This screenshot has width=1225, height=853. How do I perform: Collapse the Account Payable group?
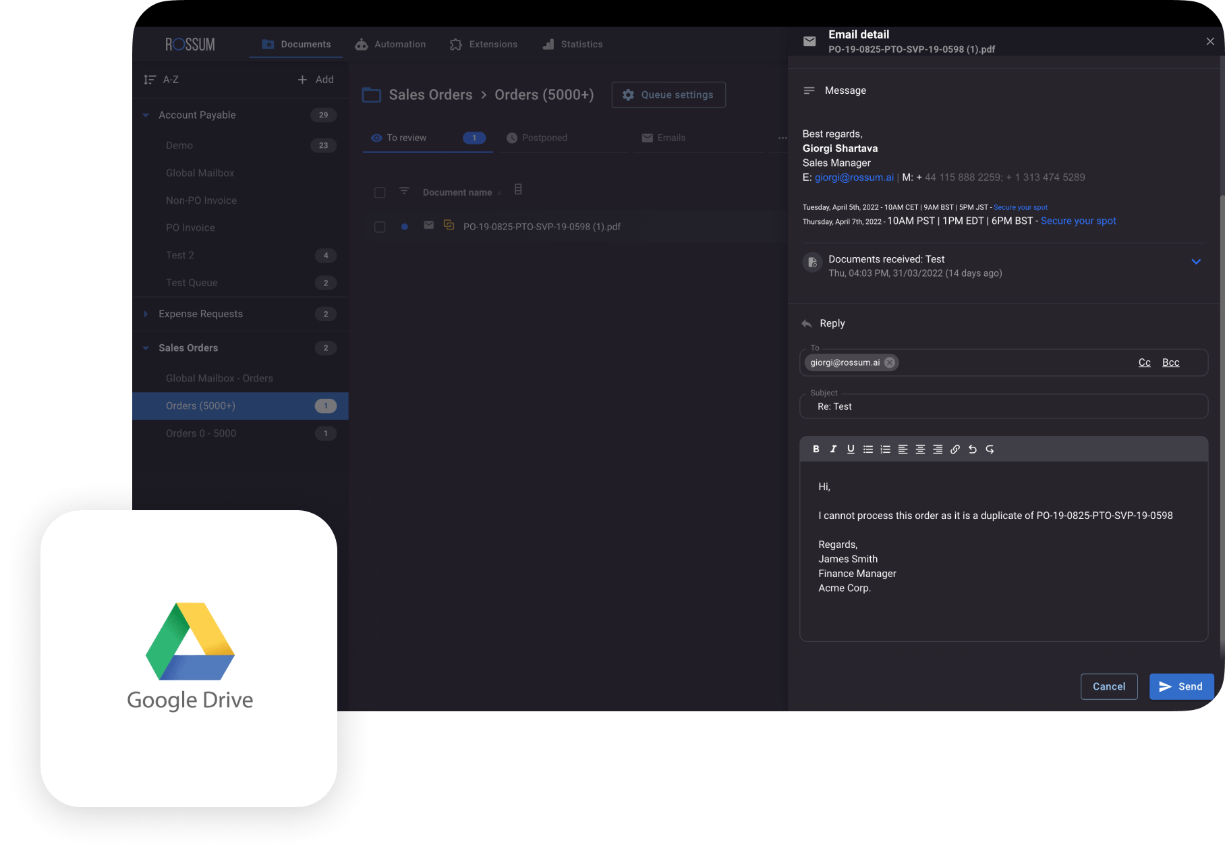pos(146,115)
